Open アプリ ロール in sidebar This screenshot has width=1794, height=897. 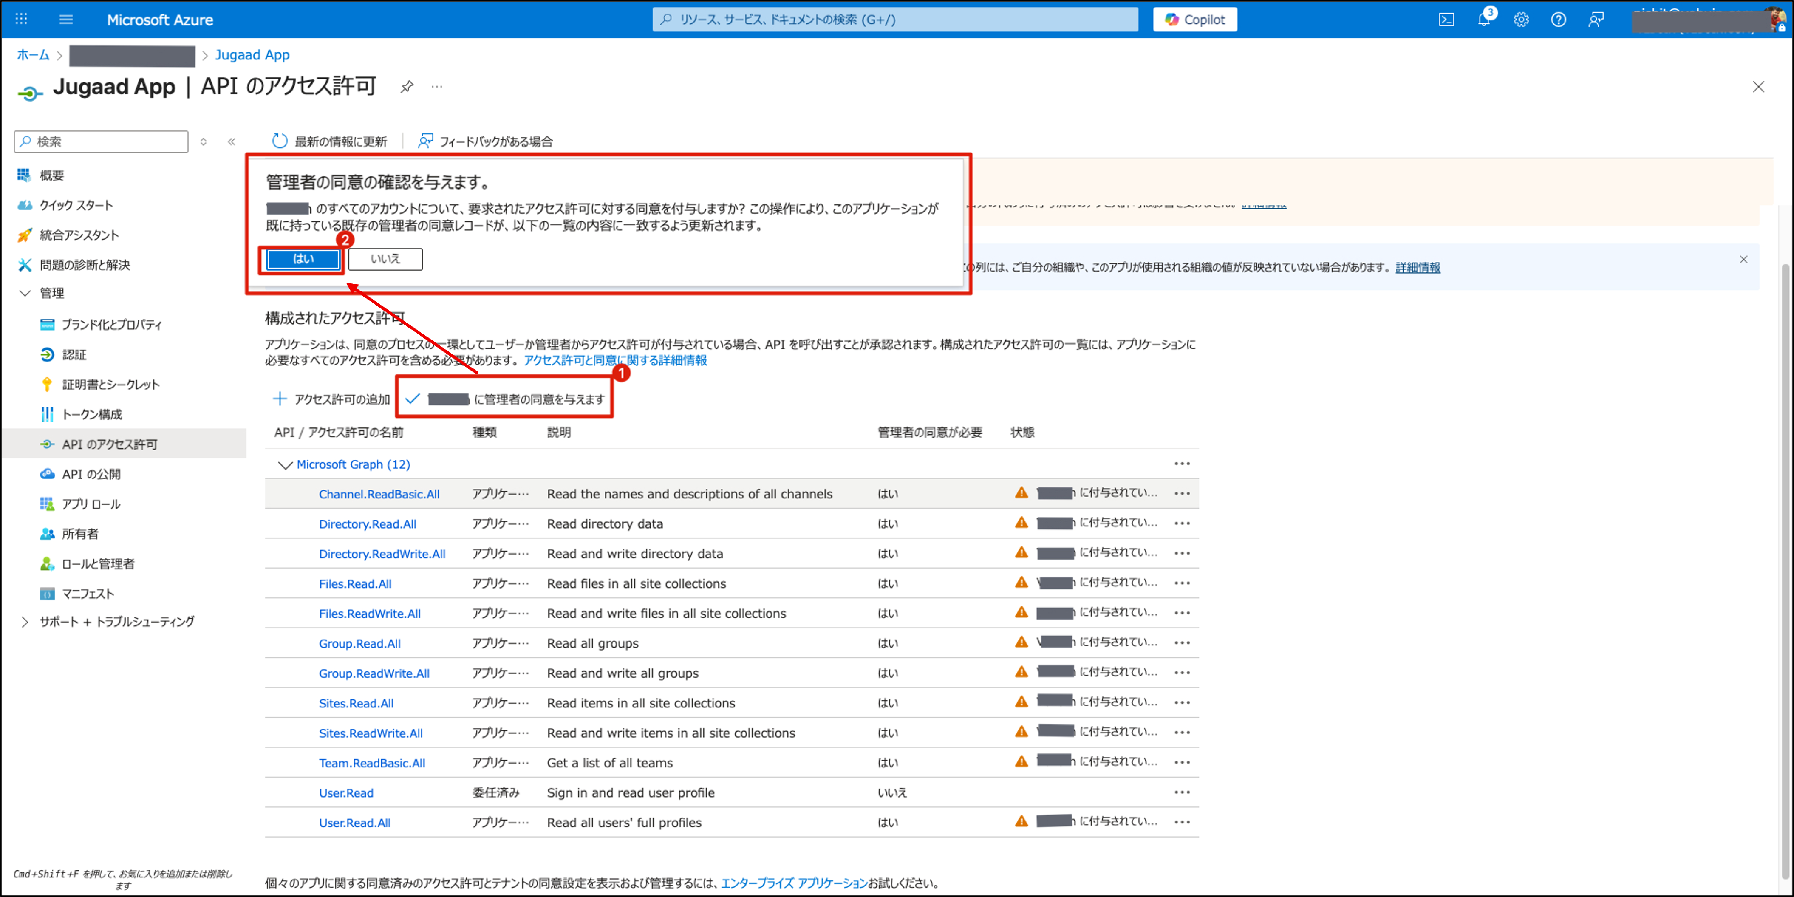click(91, 504)
